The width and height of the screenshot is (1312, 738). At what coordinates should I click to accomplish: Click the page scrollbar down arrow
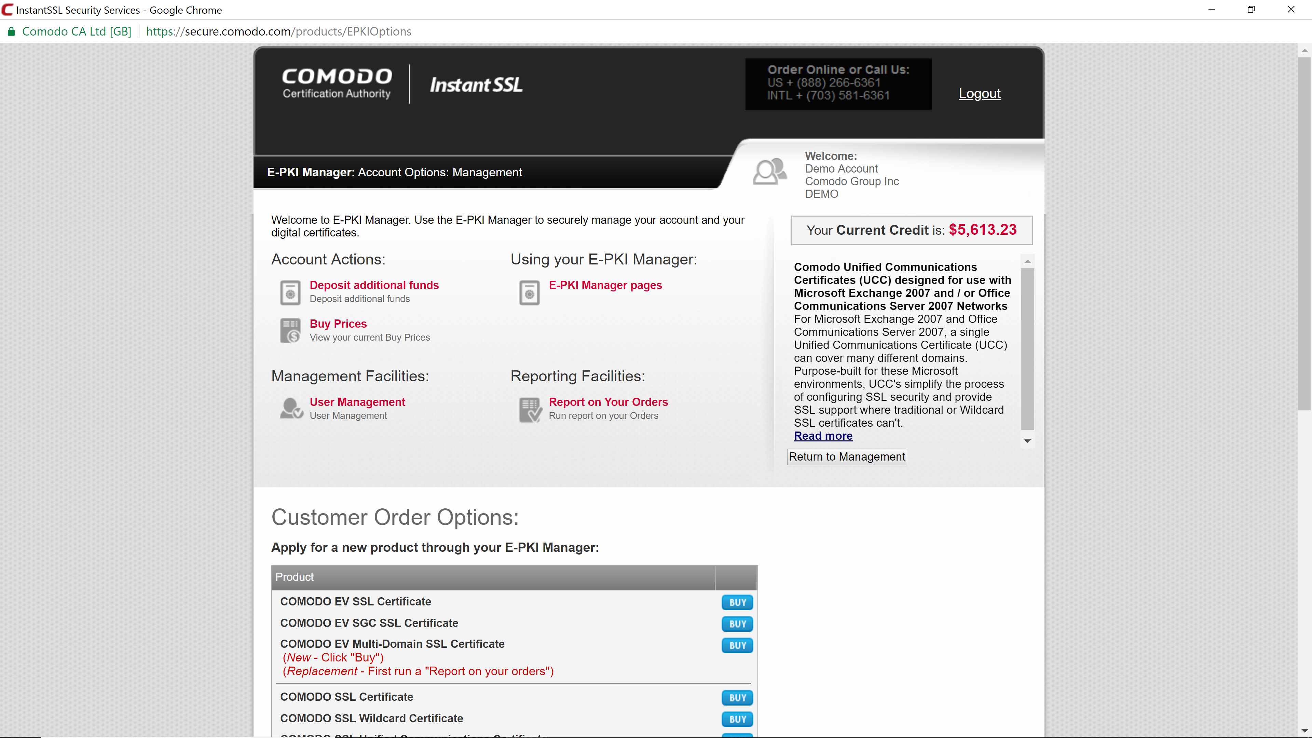1304,731
